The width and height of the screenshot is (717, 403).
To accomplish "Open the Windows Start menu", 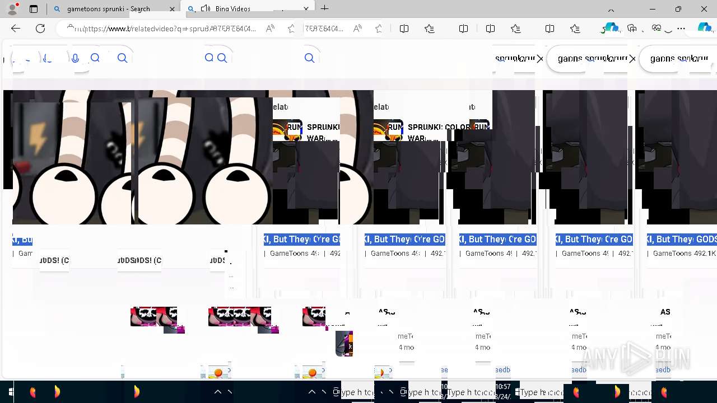I will pos(11,392).
